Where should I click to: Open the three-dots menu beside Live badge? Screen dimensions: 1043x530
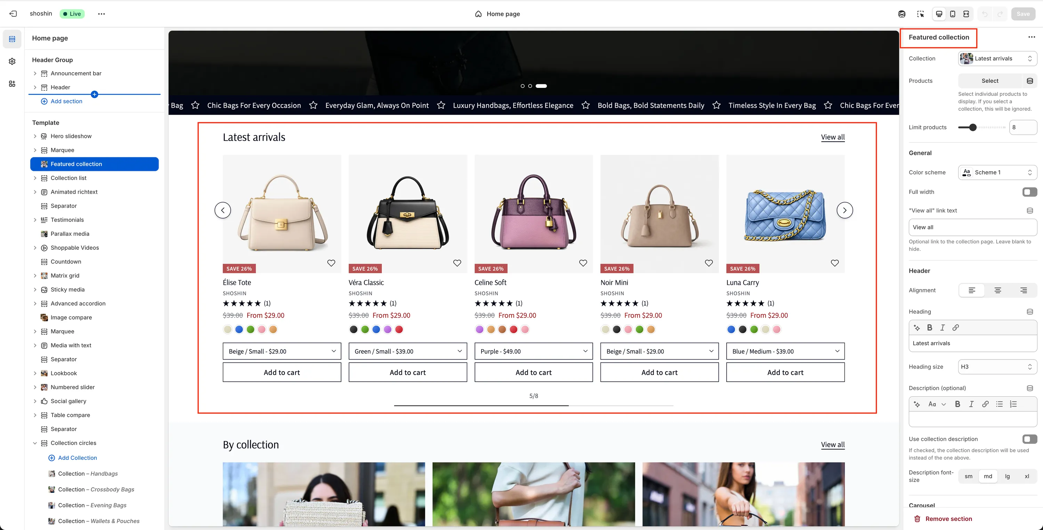[x=101, y=14]
